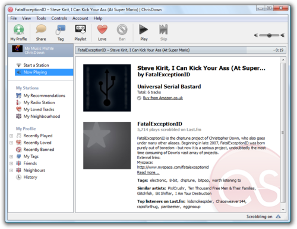Click the Recently Played music note icon

[x=18, y=136]
